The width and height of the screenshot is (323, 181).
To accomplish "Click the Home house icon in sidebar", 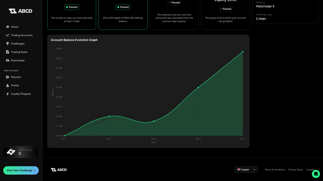I will (7, 27).
